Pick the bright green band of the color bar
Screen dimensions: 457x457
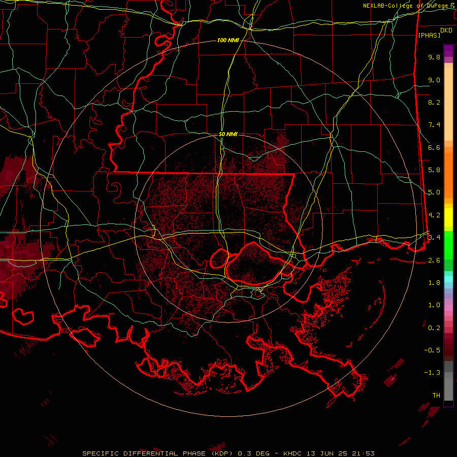click(448, 245)
